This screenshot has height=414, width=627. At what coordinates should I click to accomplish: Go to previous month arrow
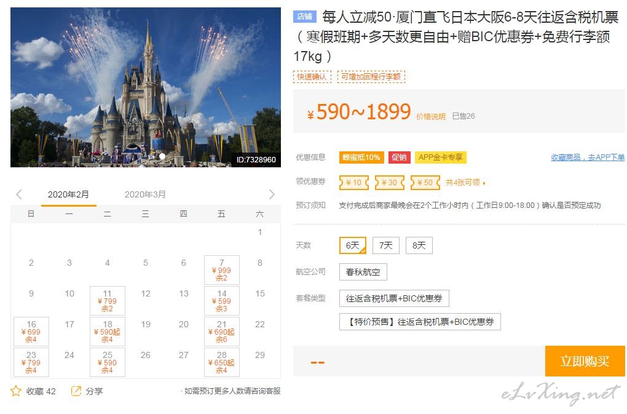[x=19, y=194]
